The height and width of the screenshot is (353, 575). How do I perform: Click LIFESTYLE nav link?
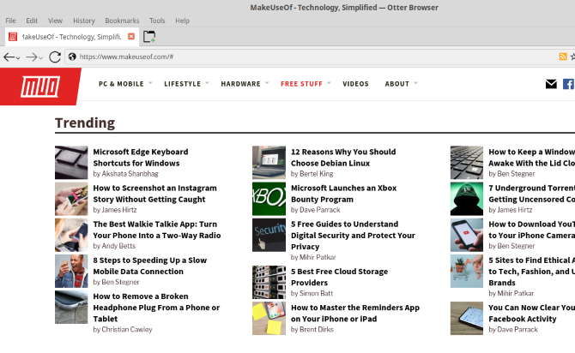pos(182,84)
